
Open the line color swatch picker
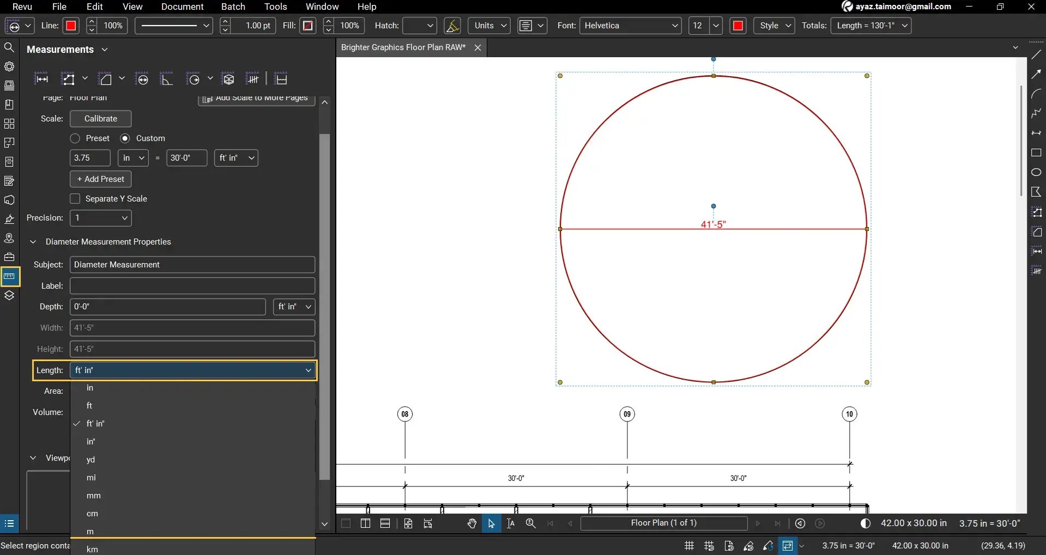[x=70, y=26]
